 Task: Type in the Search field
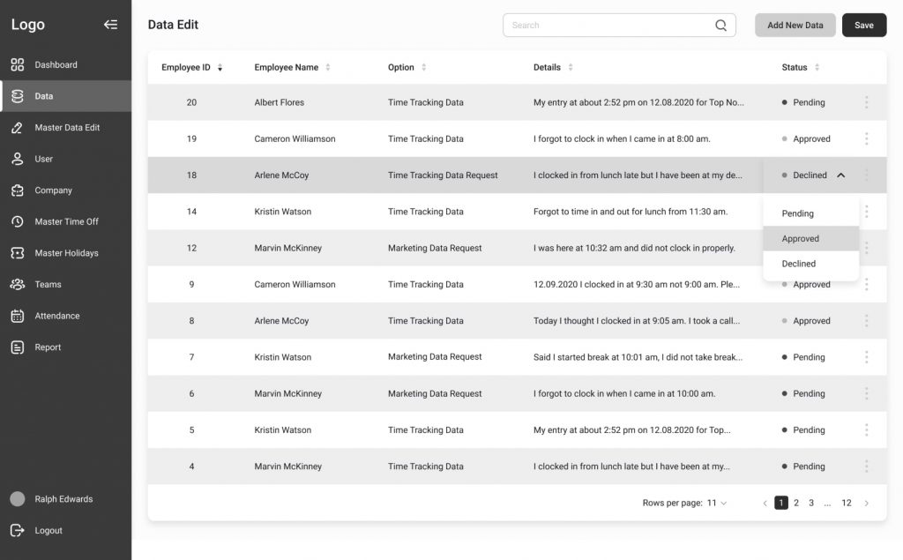(608, 26)
